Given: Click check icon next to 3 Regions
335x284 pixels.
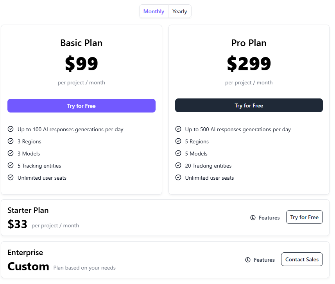Looking at the screenshot, I should (11, 141).
